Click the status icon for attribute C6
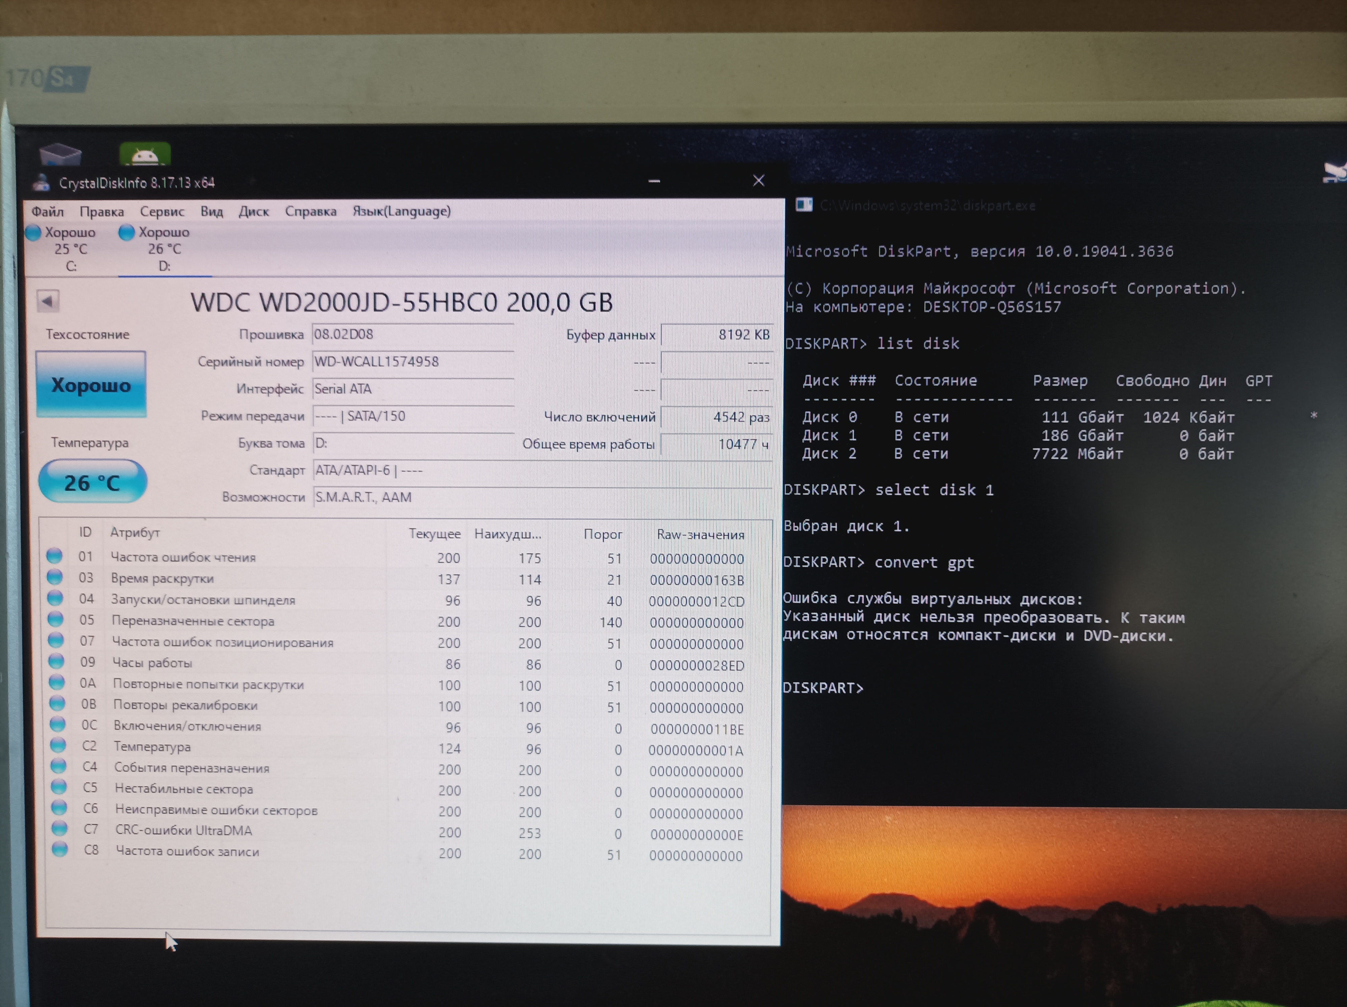 (x=59, y=808)
